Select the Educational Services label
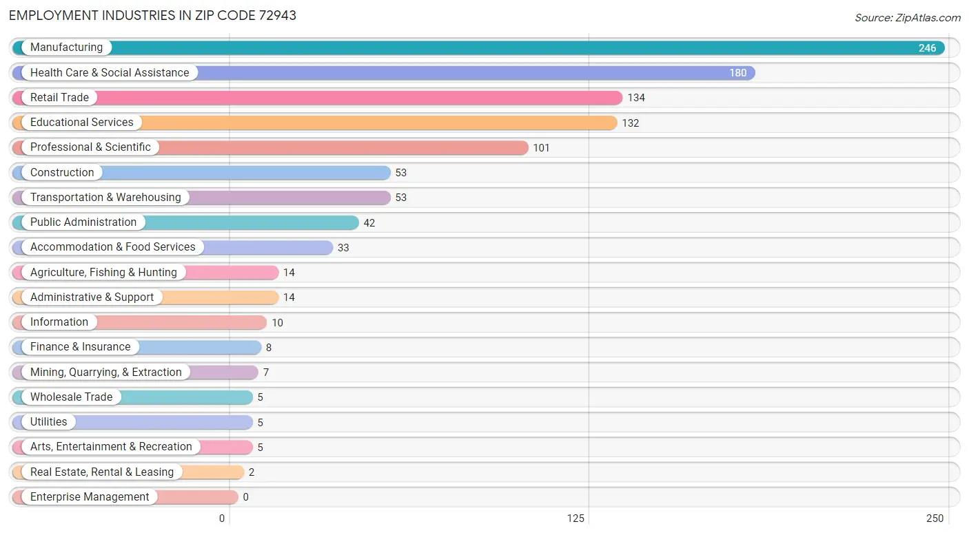Image resolution: width=969 pixels, height=535 pixels. pos(82,122)
